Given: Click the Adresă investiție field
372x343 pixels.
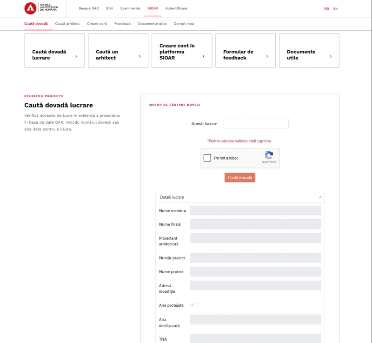Looking at the screenshot, I should click(x=256, y=286).
